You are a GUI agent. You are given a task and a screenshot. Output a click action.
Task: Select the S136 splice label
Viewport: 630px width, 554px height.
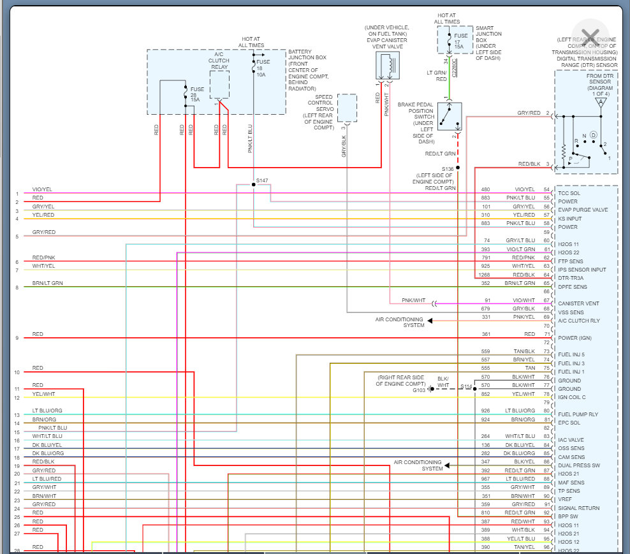coord(448,169)
